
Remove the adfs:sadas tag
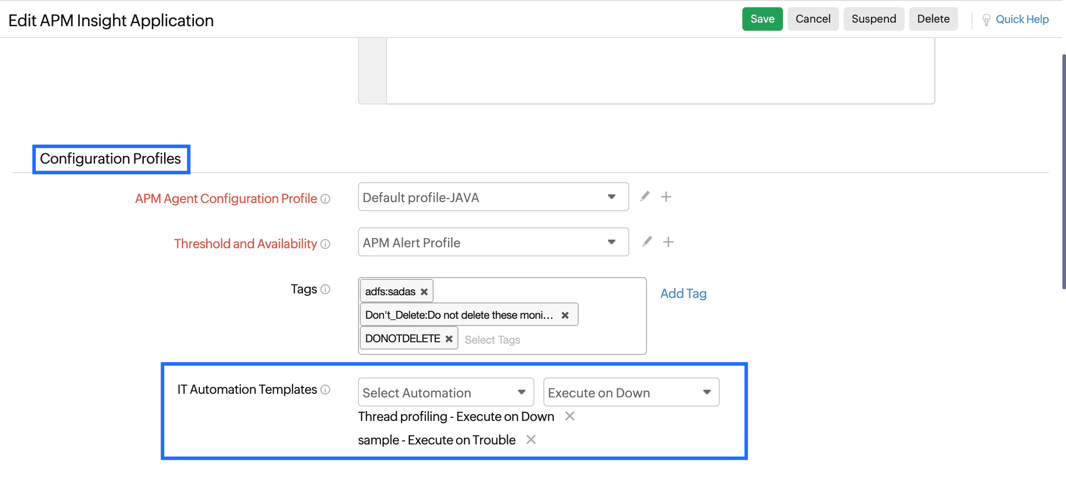click(424, 292)
